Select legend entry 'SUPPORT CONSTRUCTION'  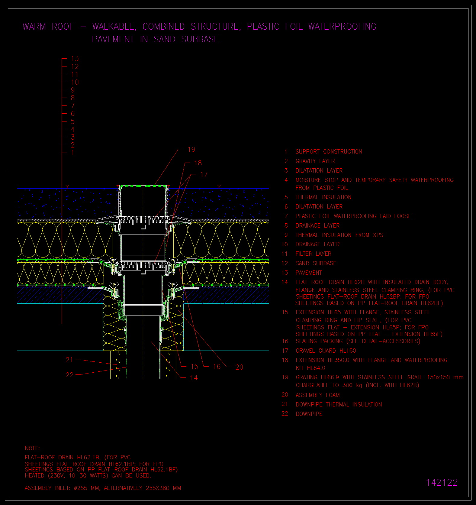point(329,152)
